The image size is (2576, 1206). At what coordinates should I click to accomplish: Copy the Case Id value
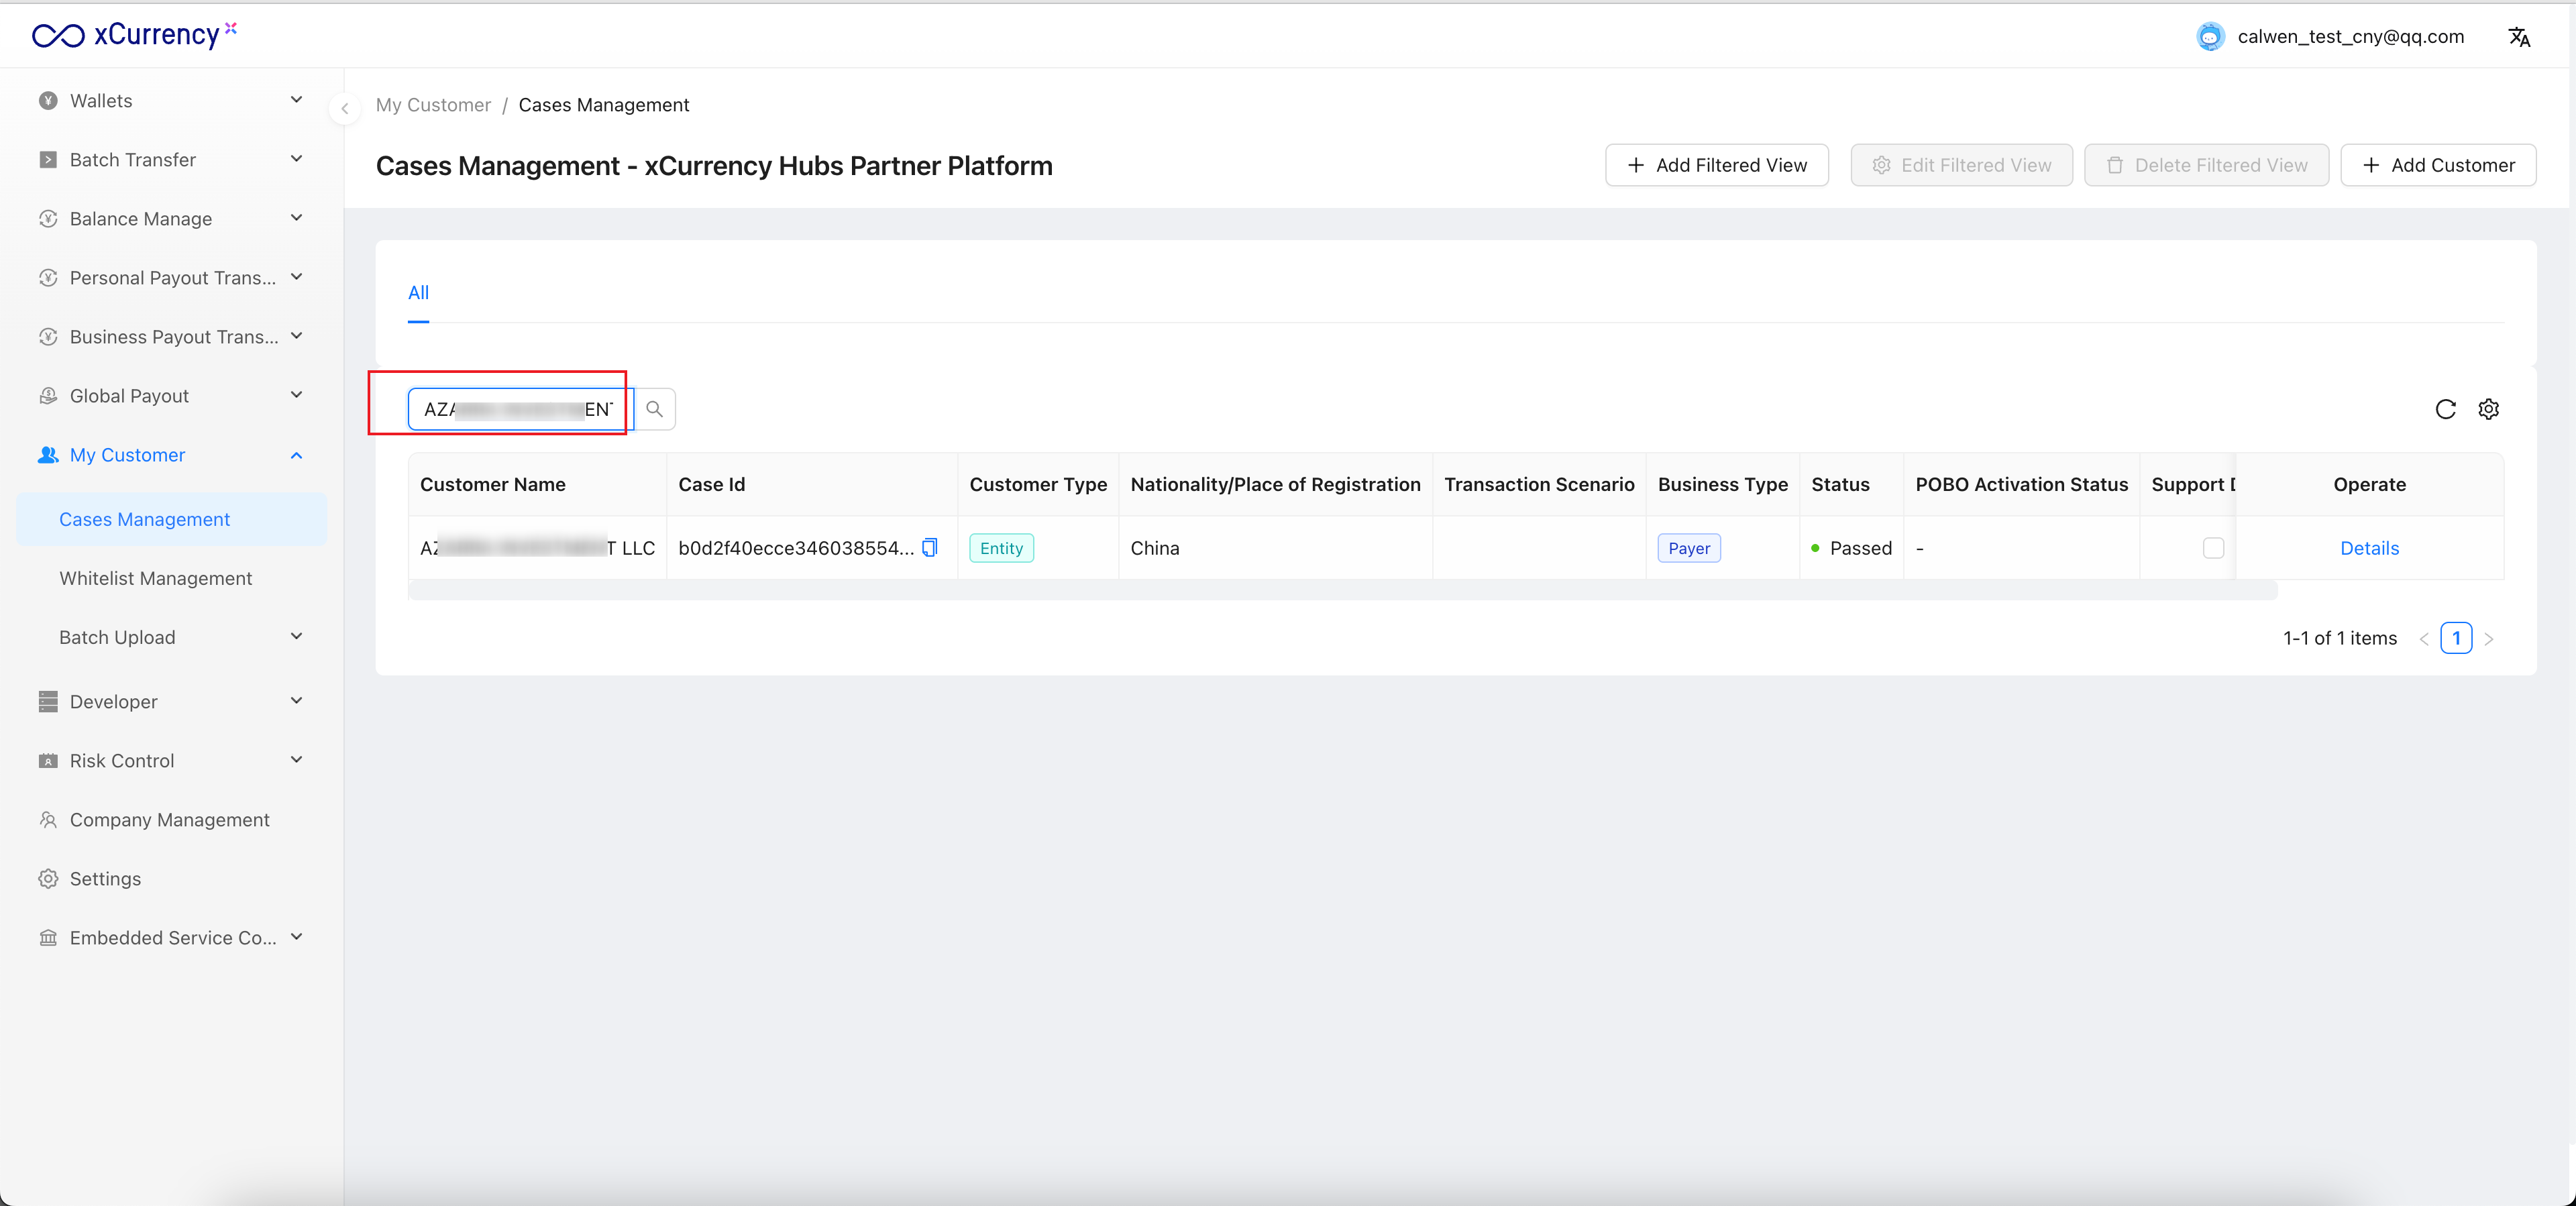pyautogui.click(x=930, y=547)
